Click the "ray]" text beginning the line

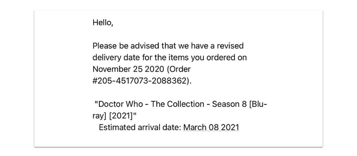click(100, 117)
